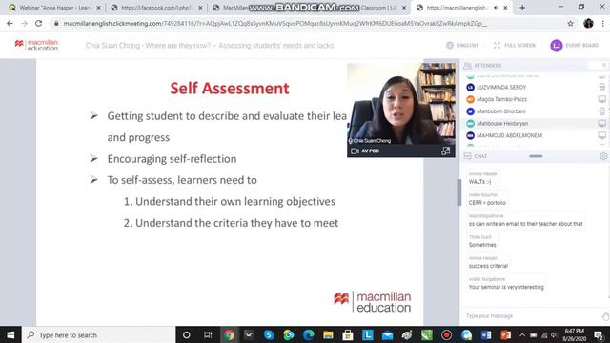Image resolution: width=610 pixels, height=343 pixels.
Task: Switch to the Webinar 'Anna Hasper' browser tab
Action: tap(54, 8)
